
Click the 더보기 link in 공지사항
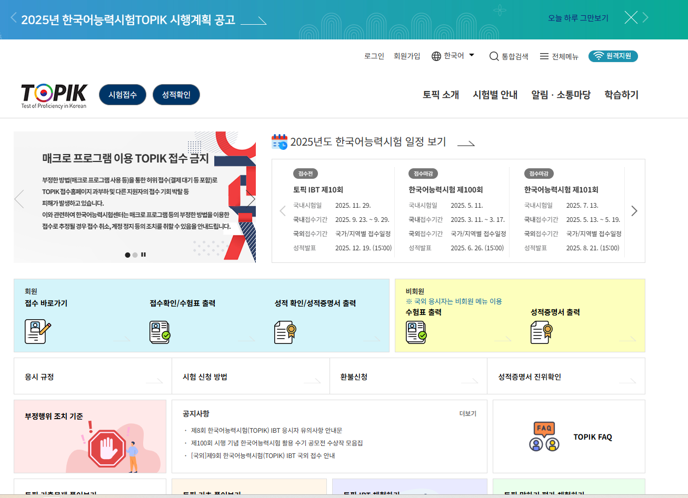click(x=467, y=414)
